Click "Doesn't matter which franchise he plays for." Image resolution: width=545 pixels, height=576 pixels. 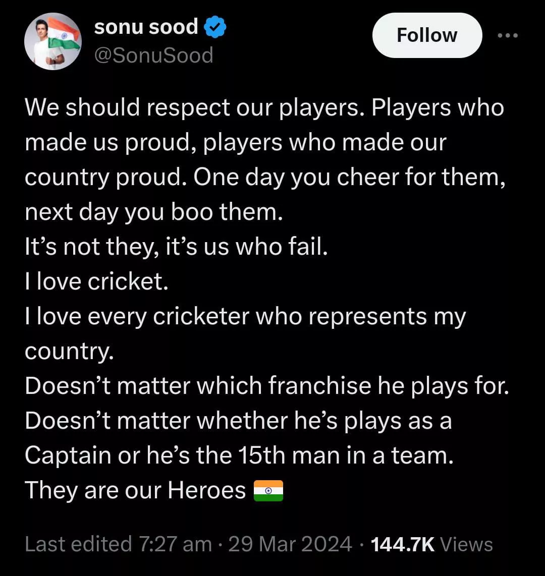coord(267,386)
